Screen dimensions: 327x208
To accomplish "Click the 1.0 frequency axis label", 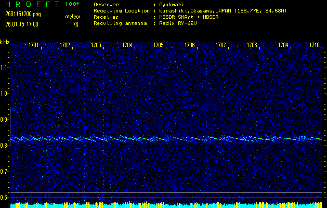I will pos(5,94).
